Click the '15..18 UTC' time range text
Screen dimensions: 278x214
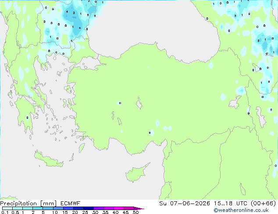231,204
